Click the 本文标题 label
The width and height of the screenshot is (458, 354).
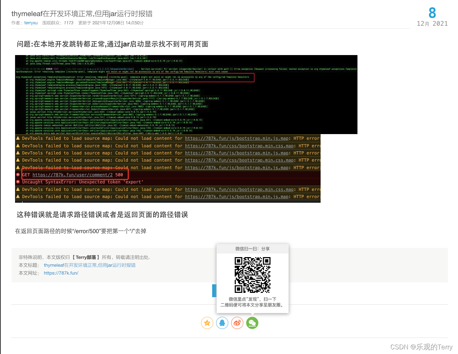(29, 265)
